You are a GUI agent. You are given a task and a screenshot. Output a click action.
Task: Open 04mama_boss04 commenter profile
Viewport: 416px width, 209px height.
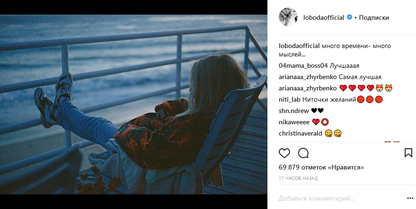[303, 65]
